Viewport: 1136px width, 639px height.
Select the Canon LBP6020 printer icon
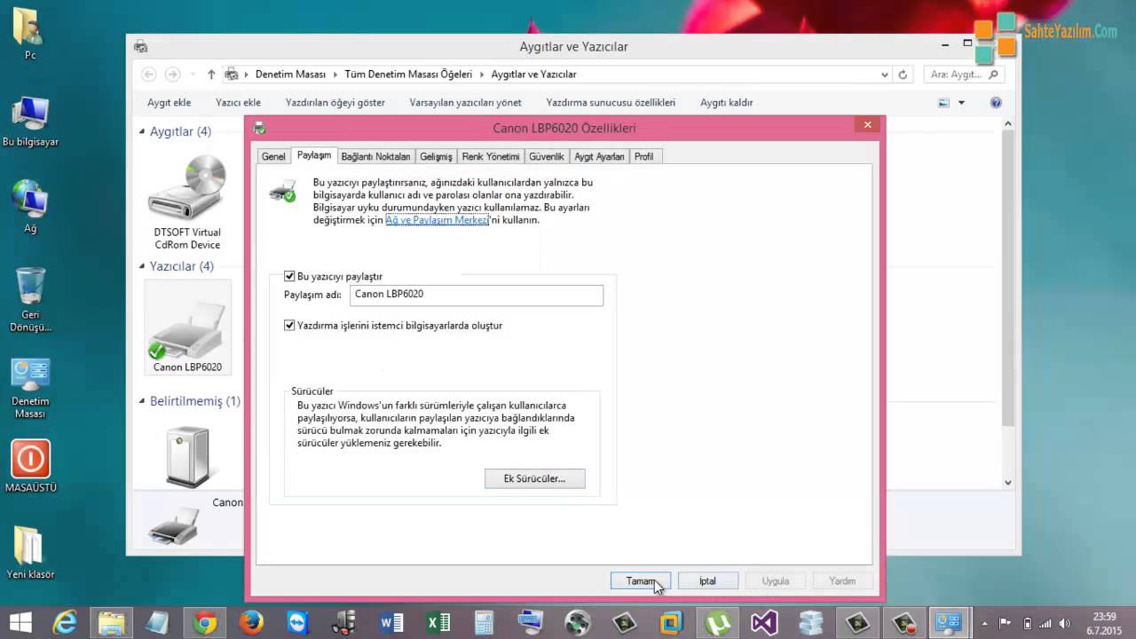187,329
